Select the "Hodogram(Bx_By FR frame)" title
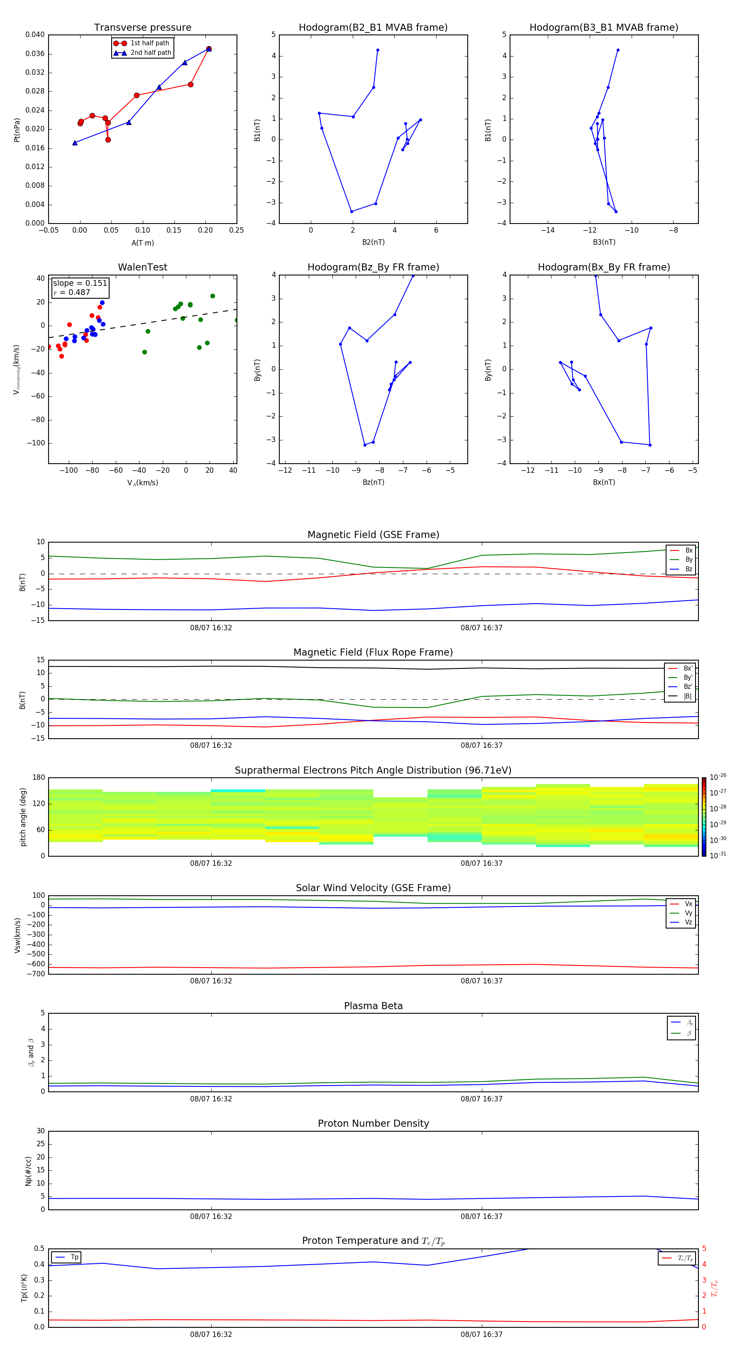The image size is (747, 1371). [604, 267]
